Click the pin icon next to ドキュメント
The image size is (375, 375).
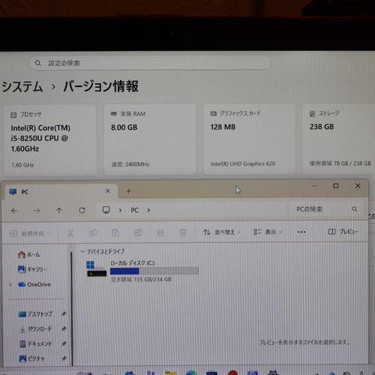click(64, 343)
